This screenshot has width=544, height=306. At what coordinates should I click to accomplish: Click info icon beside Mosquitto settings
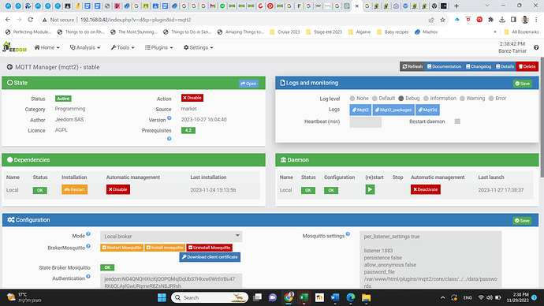point(348,234)
